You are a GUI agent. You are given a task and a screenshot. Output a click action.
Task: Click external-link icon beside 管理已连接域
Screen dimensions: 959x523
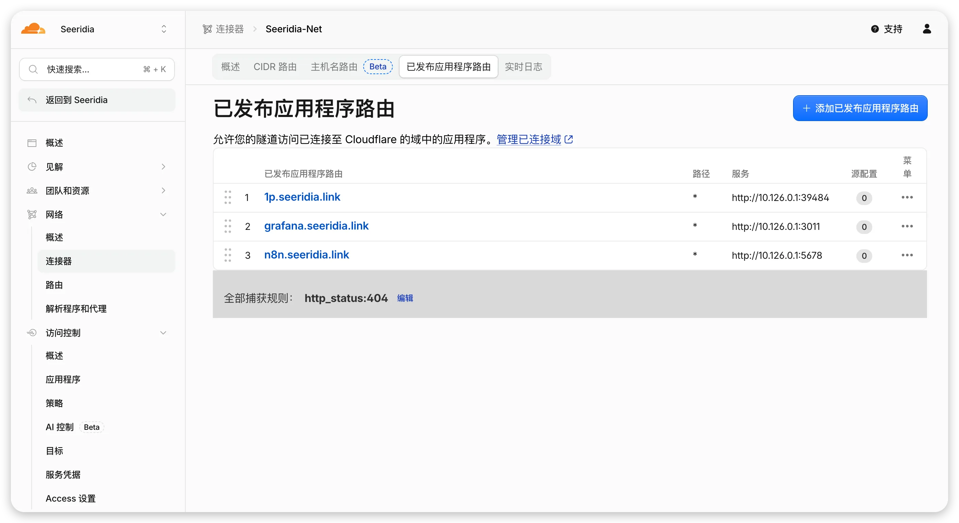[x=569, y=139]
